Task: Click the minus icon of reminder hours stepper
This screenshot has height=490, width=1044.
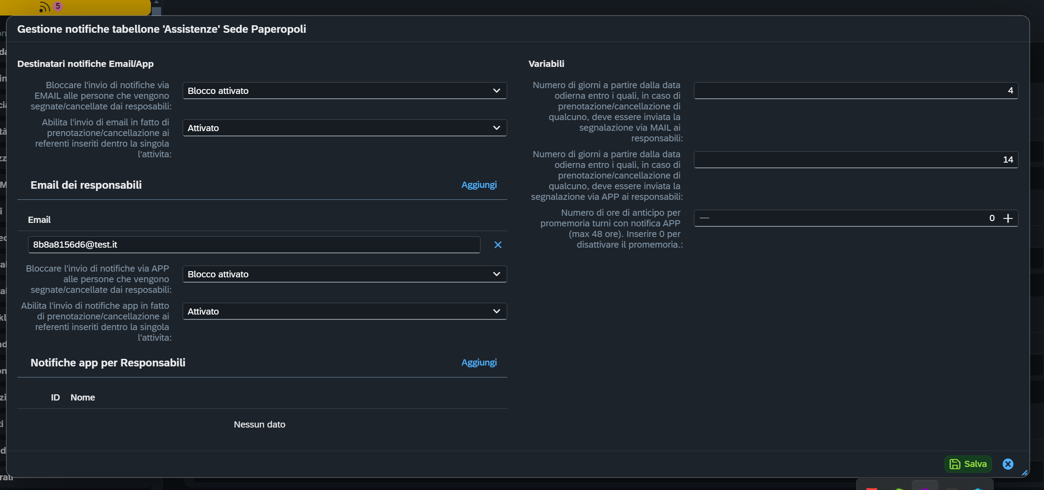Action: 704,218
